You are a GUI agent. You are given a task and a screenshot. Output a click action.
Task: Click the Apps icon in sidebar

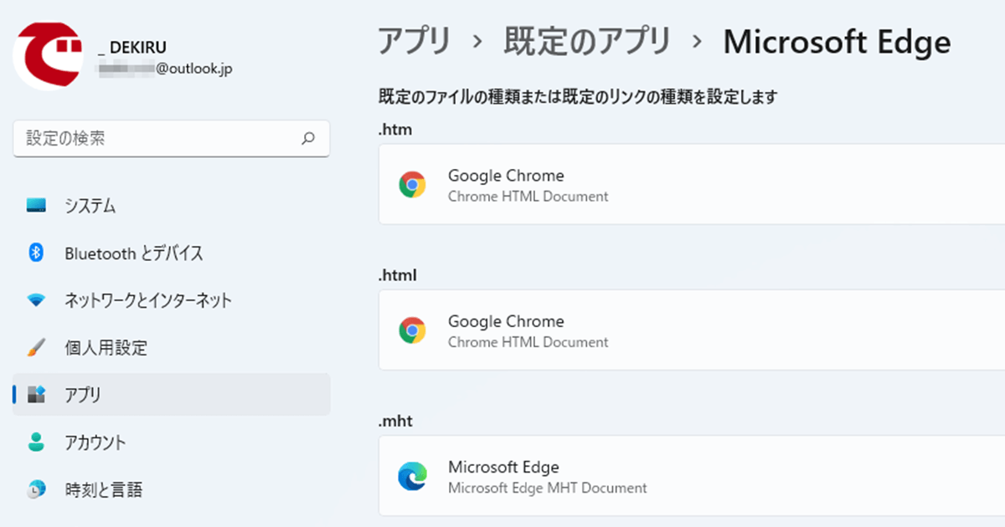[x=36, y=395]
